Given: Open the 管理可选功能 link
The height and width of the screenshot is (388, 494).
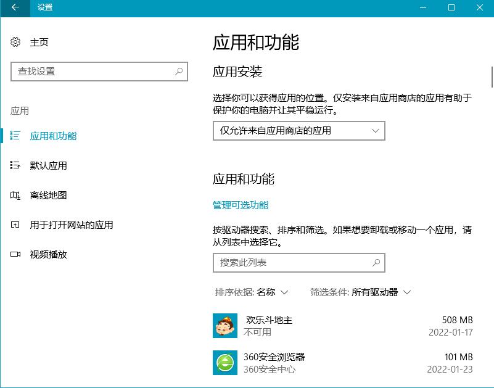Looking at the screenshot, I should tap(241, 205).
